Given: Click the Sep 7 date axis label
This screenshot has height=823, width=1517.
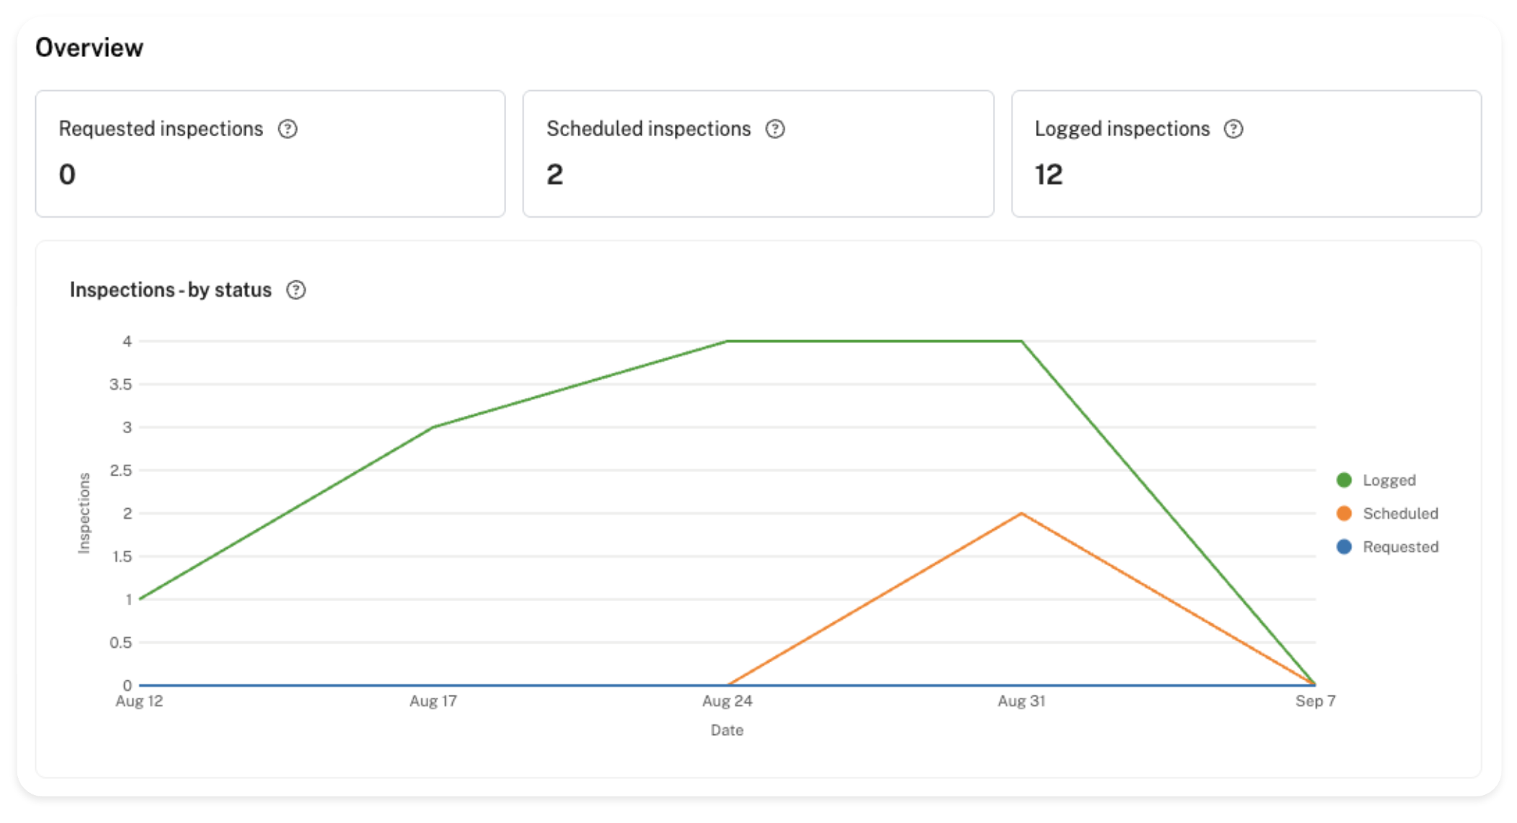Looking at the screenshot, I should (1315, 700).
